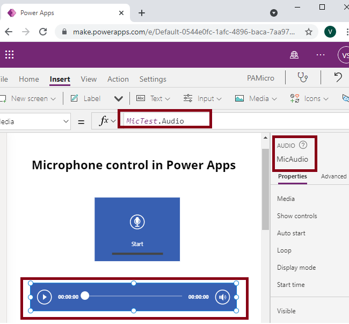Open the Text controls dropdown

[153, 98]
